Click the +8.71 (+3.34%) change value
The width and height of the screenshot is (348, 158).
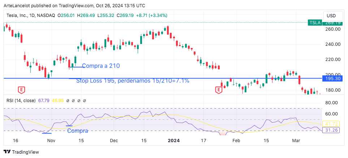pos(152,16)
